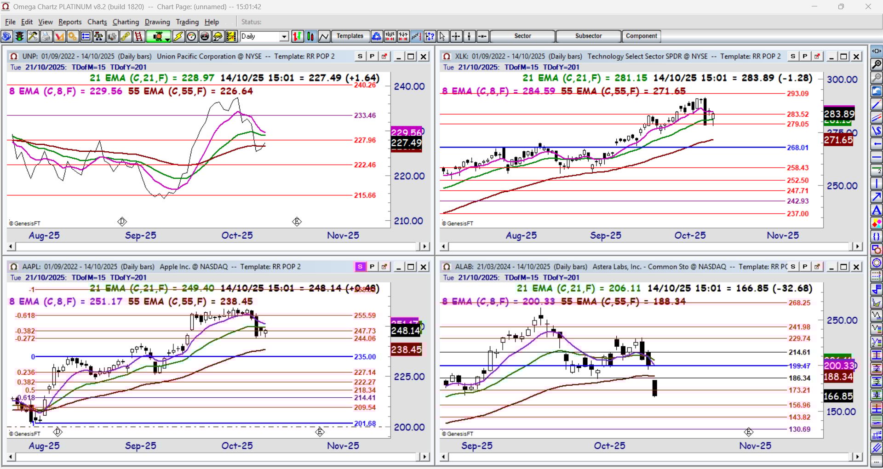Click the 271.65 dark red price tag on XLK
Screen dimensions: 883x469
(x=838, y=140)
